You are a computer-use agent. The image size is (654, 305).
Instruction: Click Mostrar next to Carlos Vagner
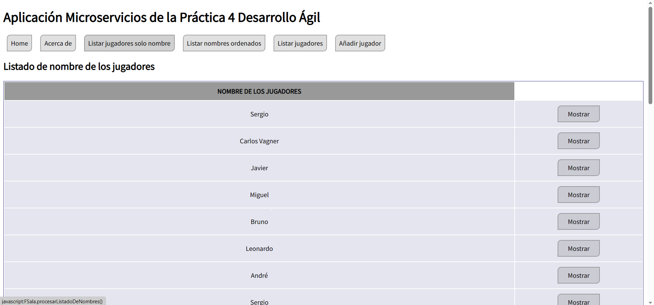[578, 141]
